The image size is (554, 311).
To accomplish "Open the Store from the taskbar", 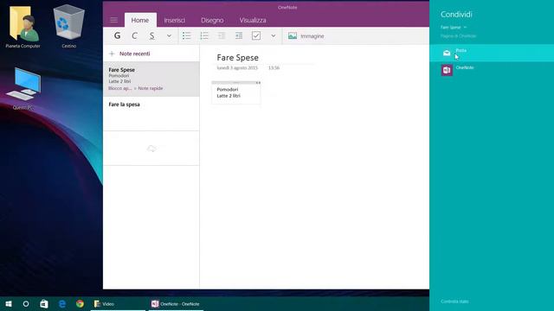I will [x=44, y=303].
